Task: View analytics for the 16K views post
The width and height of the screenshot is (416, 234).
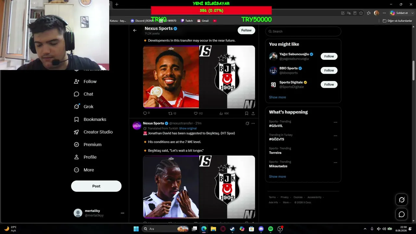Action: 221,113
